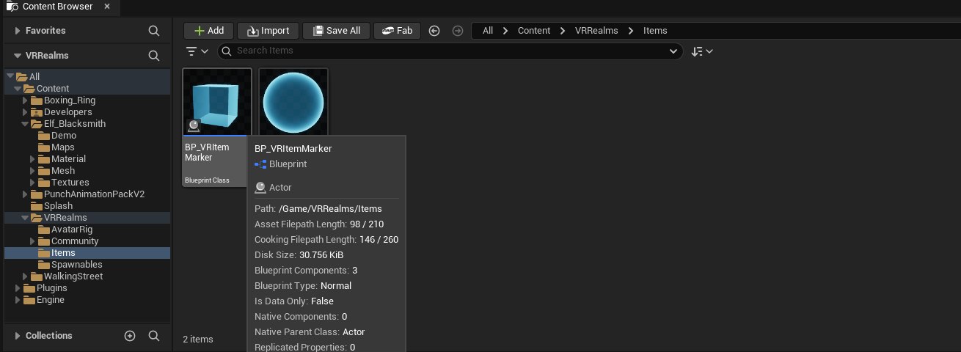The image size is (961, 352).
Task: Click the Add button
Action: click(208, 31)
